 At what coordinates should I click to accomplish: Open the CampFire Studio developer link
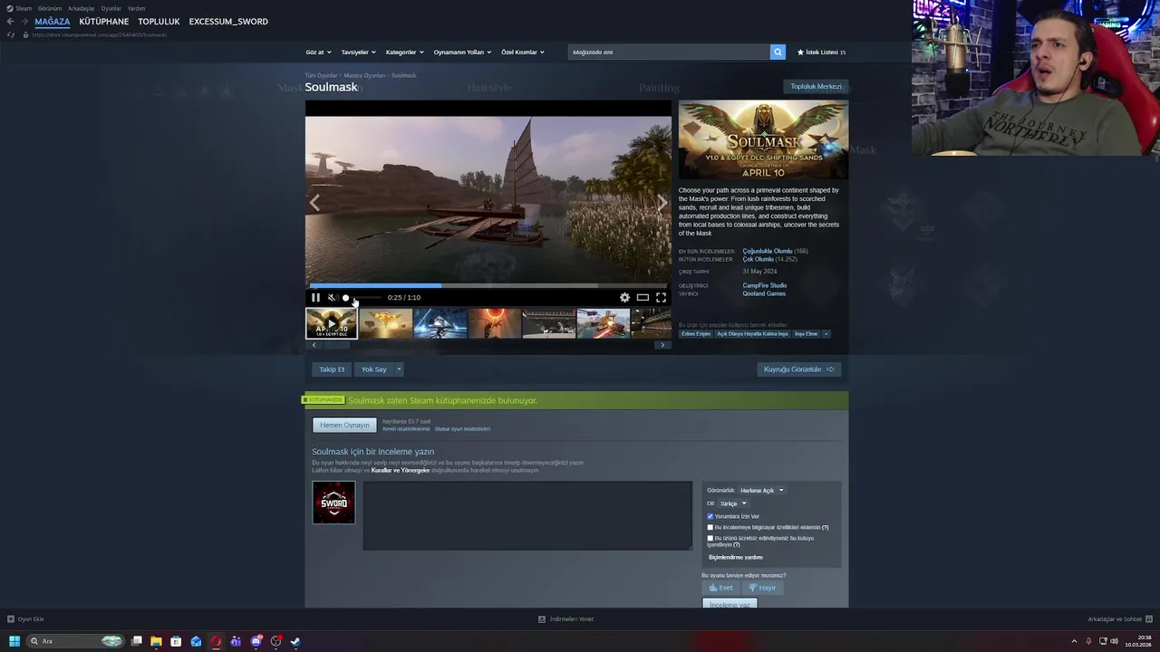click(x=765, y=285)
